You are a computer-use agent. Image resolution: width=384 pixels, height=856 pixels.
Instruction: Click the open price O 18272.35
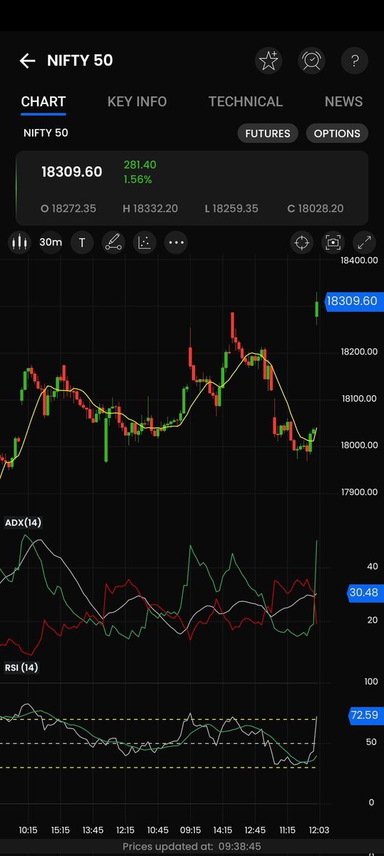[69, 209]
